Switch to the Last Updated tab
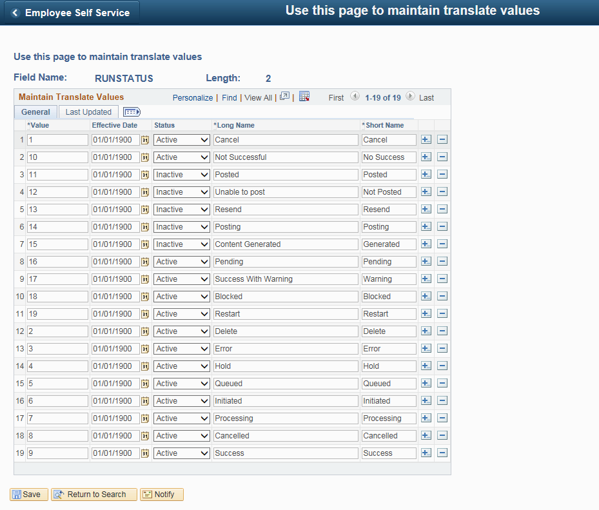Image resolution: width=599 pixels, height=510 pixels. [88, 112]
